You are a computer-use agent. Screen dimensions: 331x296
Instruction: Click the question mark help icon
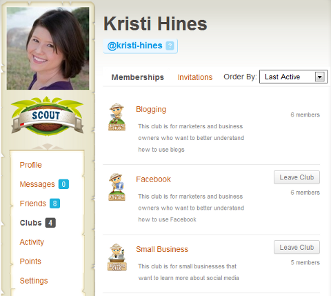pos(170,46)
